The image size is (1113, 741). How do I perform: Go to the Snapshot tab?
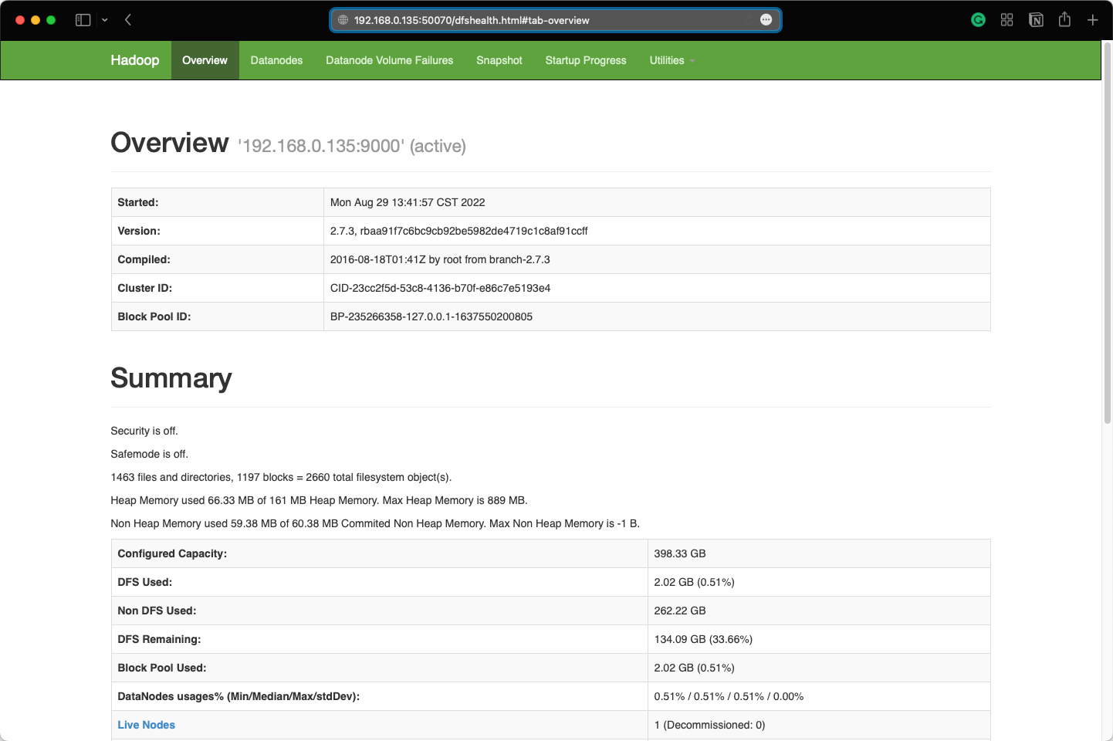[499, 60]
